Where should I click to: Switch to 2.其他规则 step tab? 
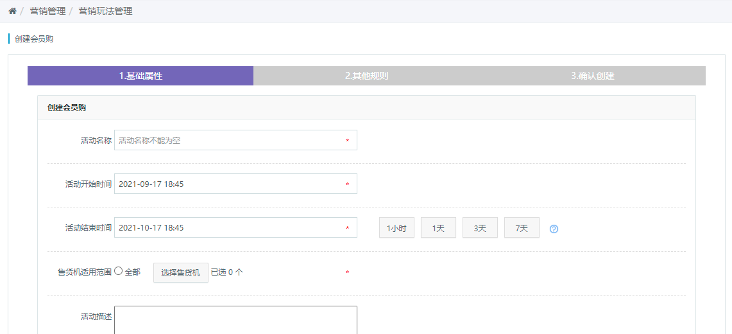tap(366, 76)
